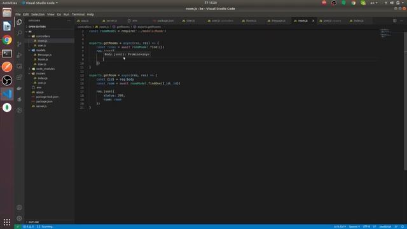Image resolution: width=407 pixels, height=229 pixels.
Task: Open Explorer panel More Actions ellipsis
Action: coord(69,20)
